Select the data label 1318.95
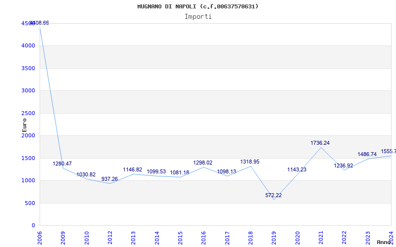The width and height of the screenshot is (396, 247). [x=250, y=162]
